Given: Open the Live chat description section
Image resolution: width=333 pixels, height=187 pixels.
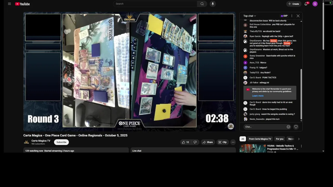Looking at the screenshot, I should point(183,151).
